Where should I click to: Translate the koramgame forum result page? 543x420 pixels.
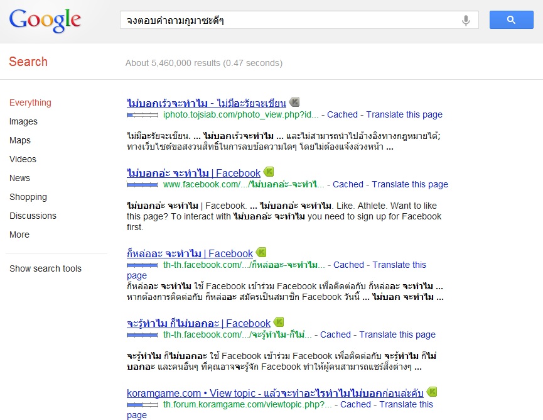point(406,404)
